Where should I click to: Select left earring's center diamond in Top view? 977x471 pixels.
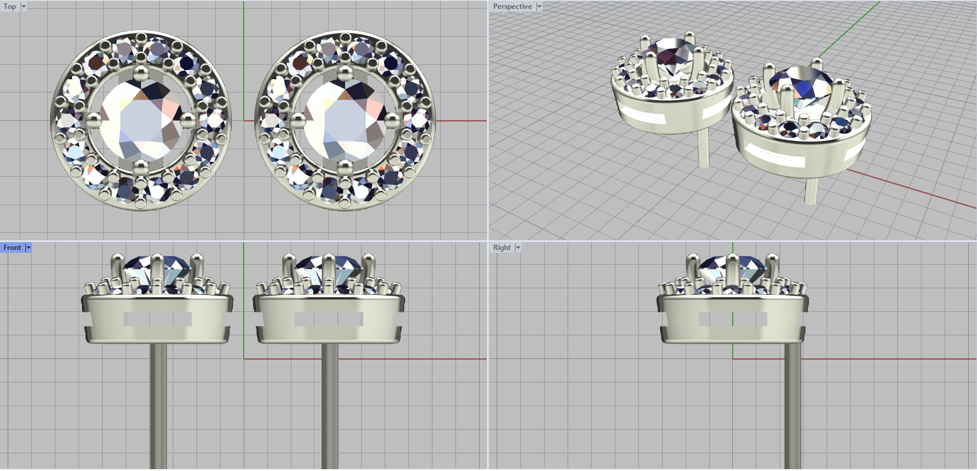(140, 120)
